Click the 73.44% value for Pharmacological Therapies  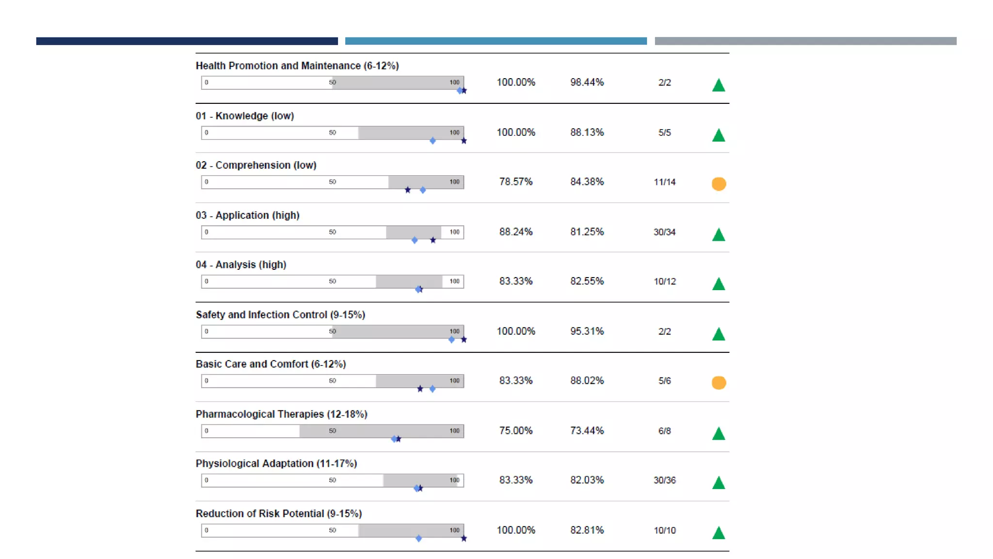point(587,430)
